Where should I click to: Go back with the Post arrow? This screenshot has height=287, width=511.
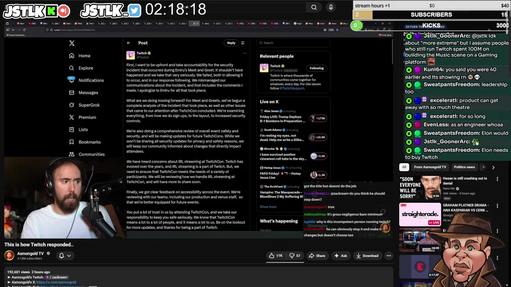(x=129, y=43)
